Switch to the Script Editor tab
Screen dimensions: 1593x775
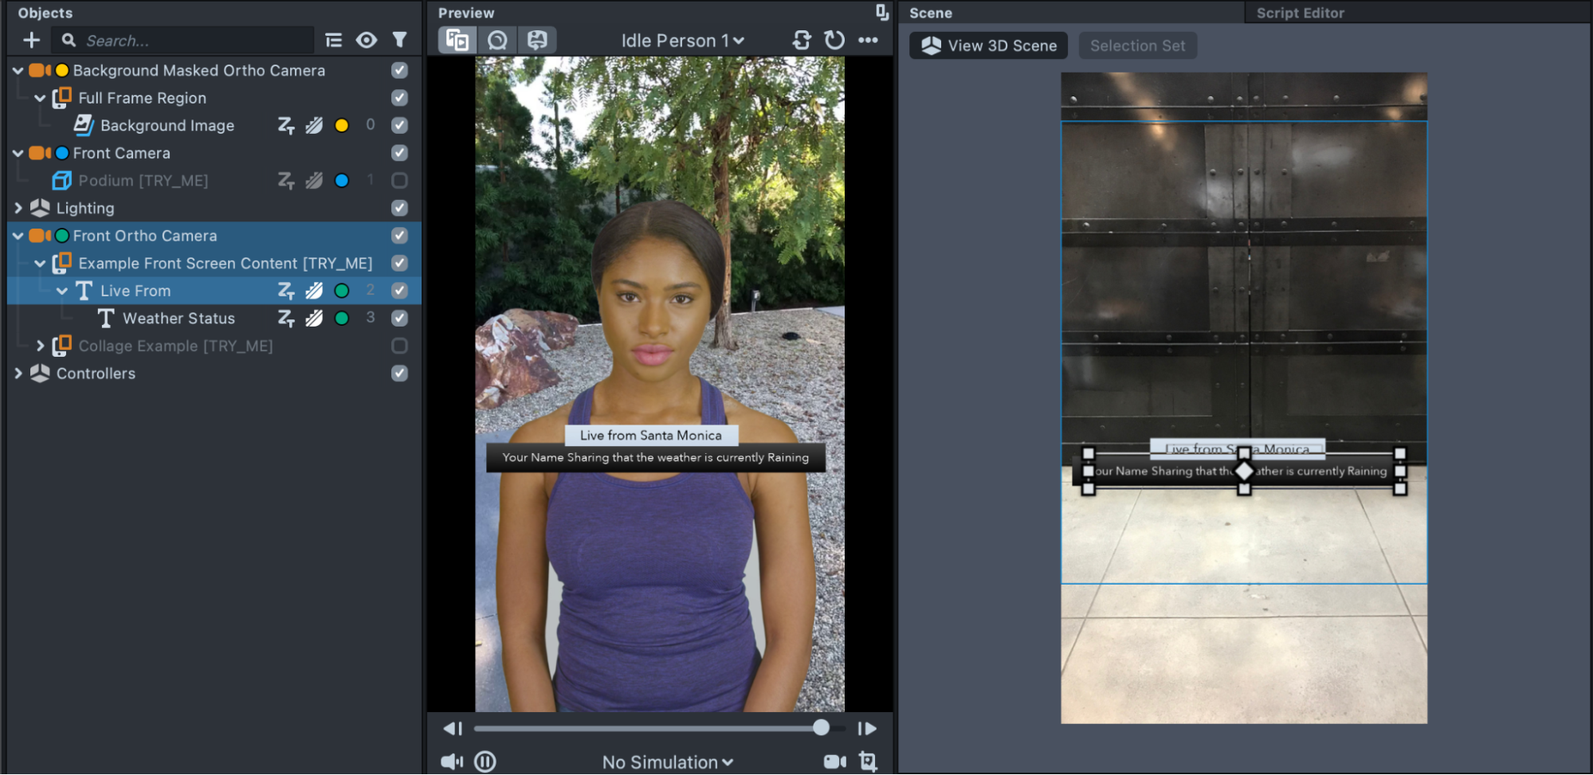1300,13
